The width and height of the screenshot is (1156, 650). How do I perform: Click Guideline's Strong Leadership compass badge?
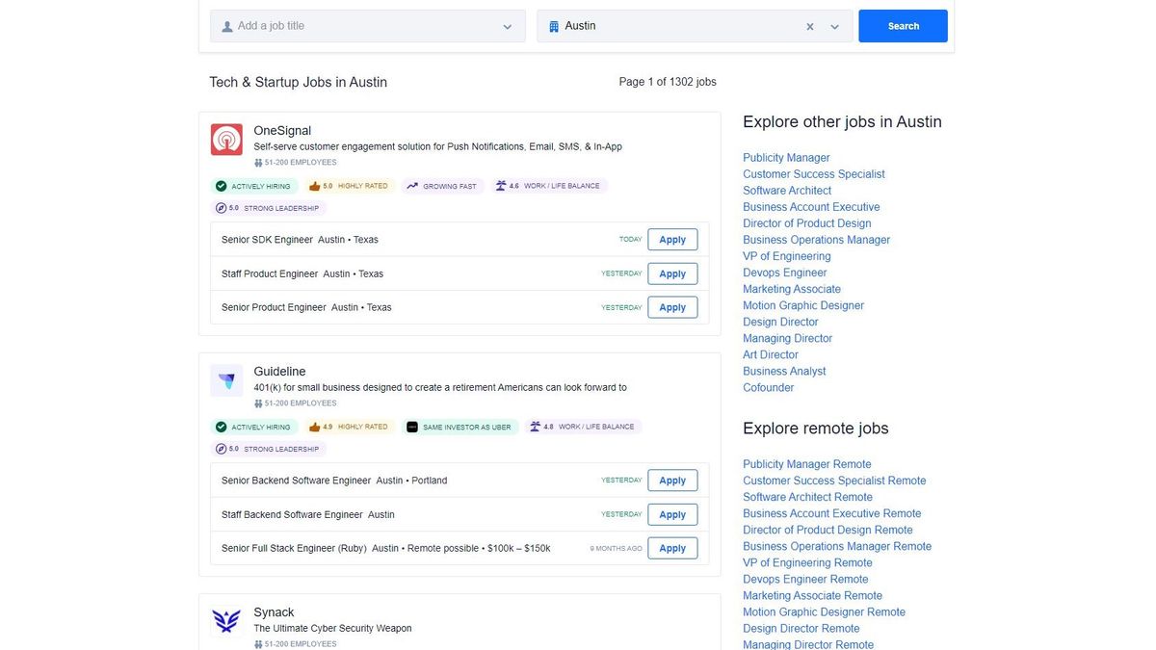coord(269,449)
